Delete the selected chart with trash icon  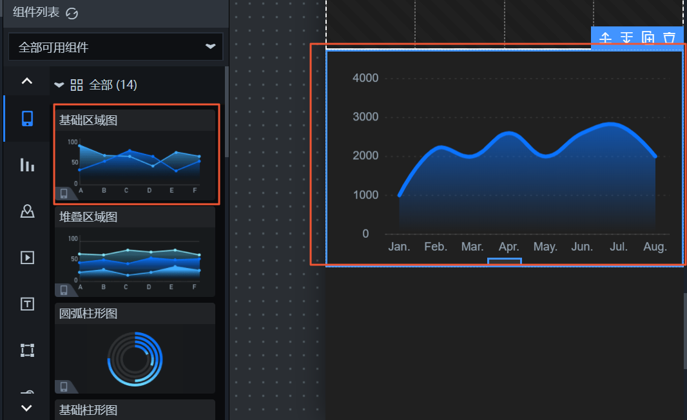click(x=669, y=37)
